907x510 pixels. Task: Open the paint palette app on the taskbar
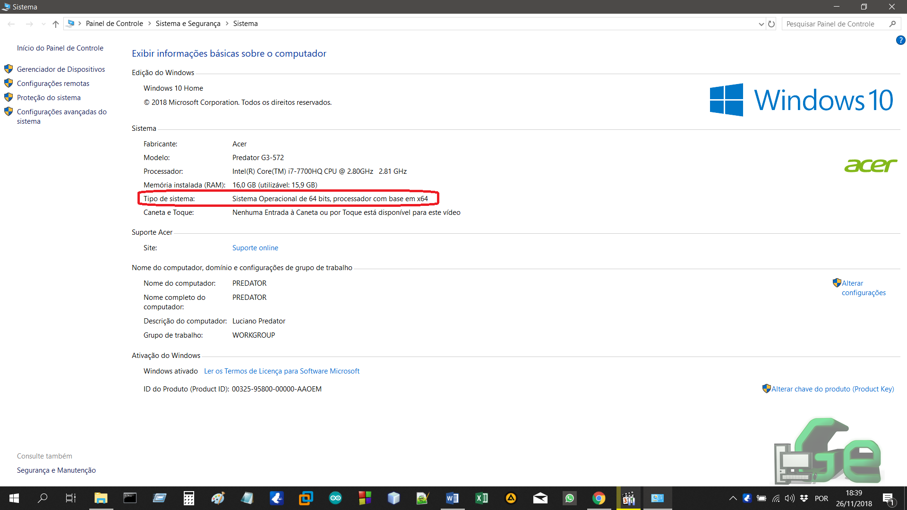click(x=218, y=498)
